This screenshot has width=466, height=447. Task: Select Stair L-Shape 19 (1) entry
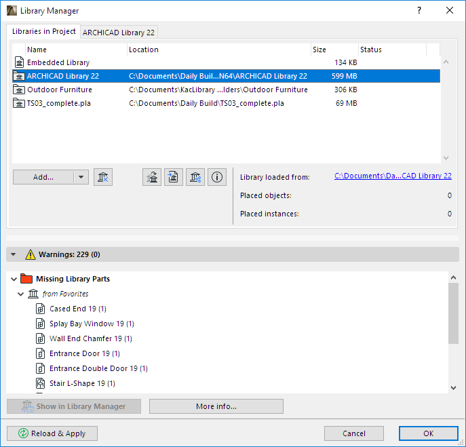[82, 383]
